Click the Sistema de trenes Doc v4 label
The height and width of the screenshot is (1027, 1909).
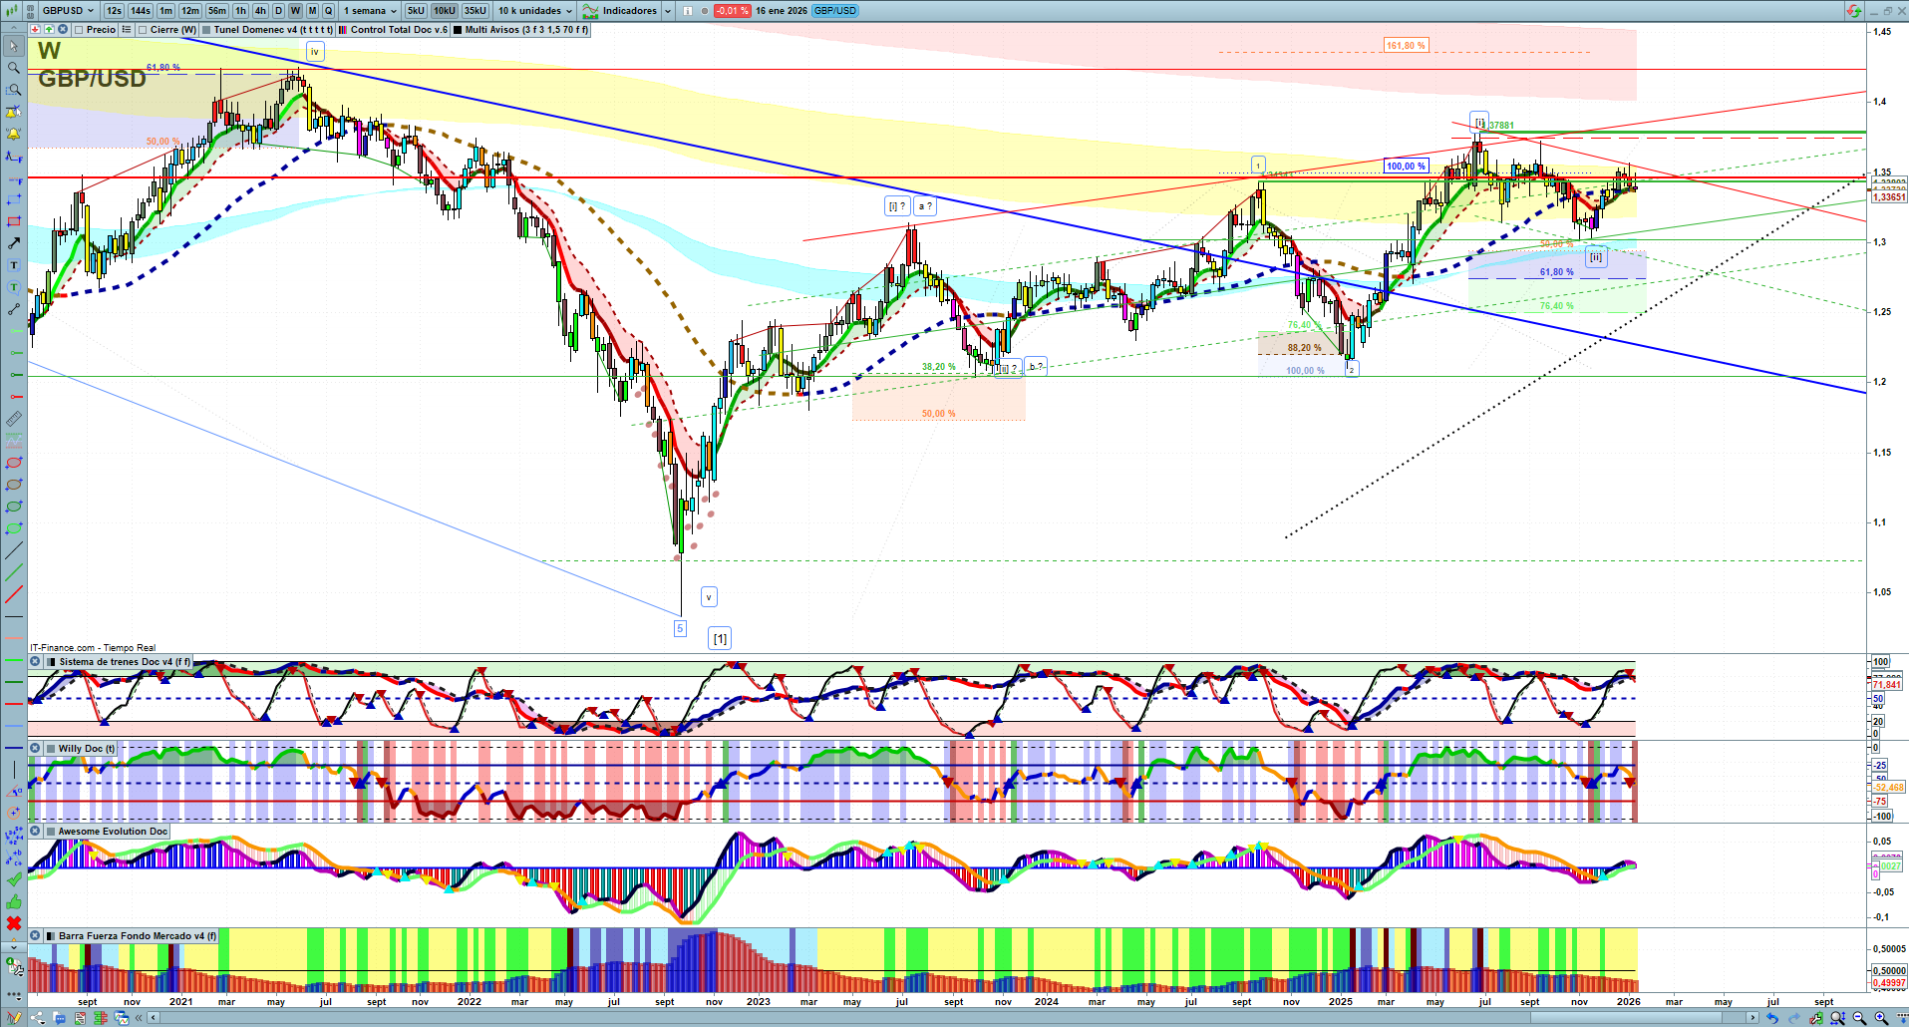[x=124, y=662]
